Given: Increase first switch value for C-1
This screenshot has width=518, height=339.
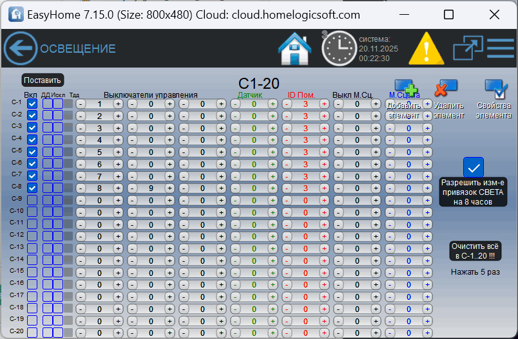Looking at the screenshot, I should [119, 104].
